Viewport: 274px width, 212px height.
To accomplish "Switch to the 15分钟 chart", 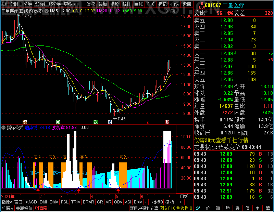I will pos(55,4).
